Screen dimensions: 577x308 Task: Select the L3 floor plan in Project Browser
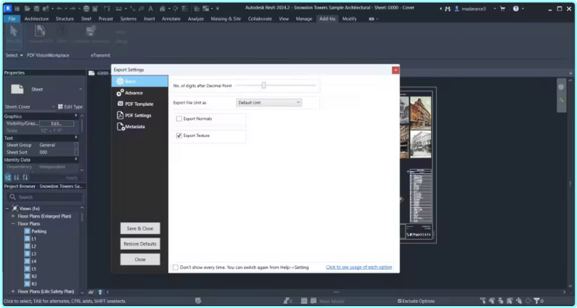click(x=34, y=254)
